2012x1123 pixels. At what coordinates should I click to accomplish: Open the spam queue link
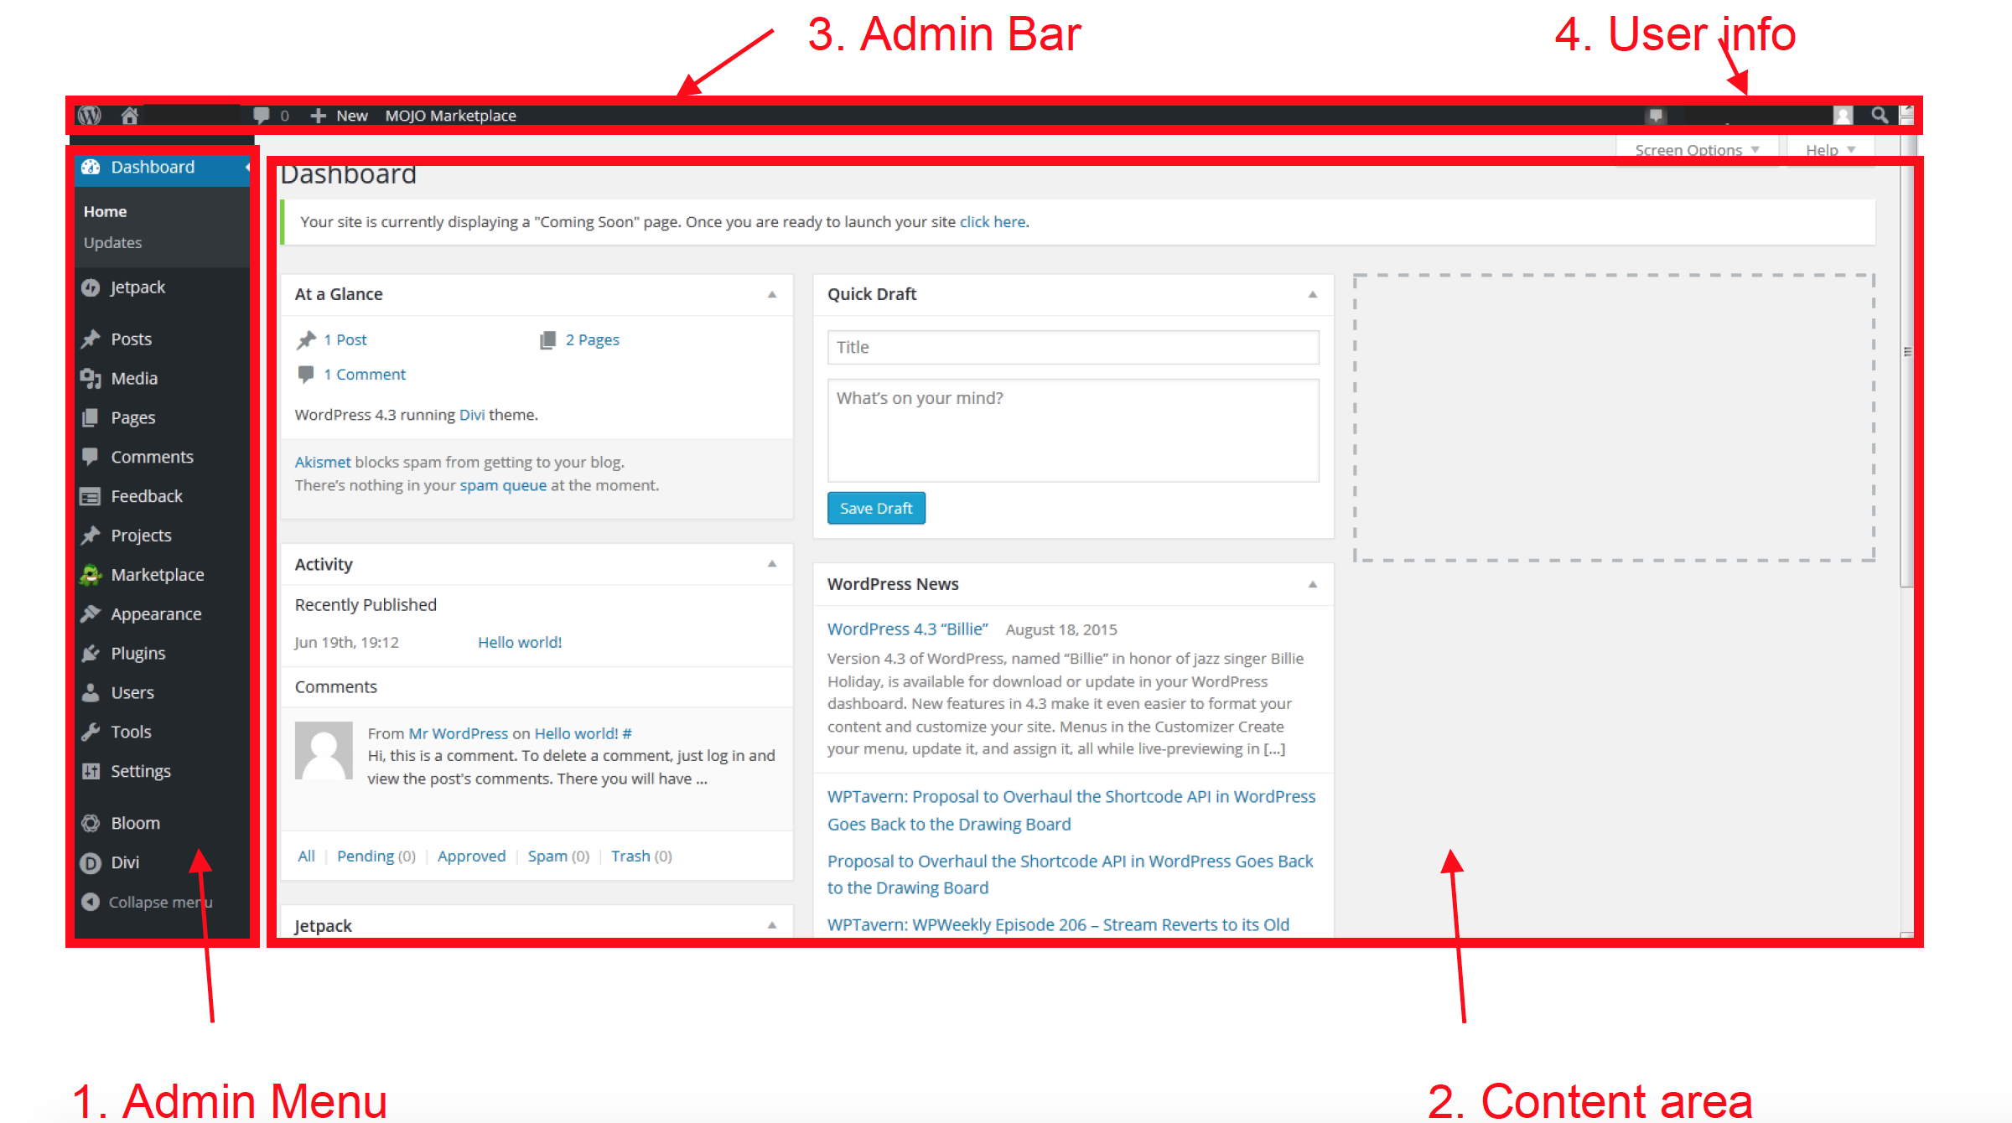(x=503, y=486)
